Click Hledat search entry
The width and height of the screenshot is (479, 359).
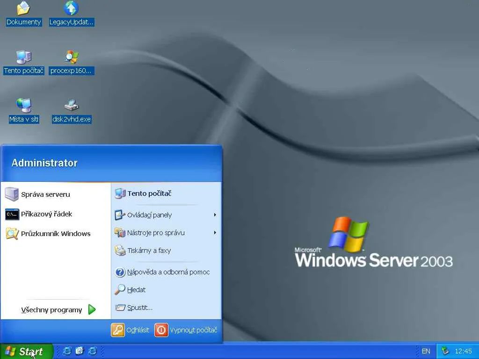pyautogui.click(x=166, y=290)
